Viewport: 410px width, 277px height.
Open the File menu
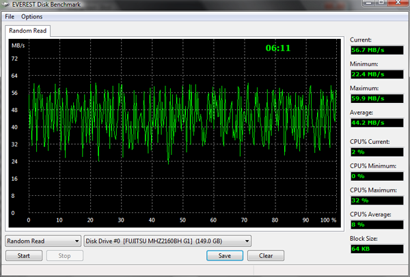(x=10, y=16)
